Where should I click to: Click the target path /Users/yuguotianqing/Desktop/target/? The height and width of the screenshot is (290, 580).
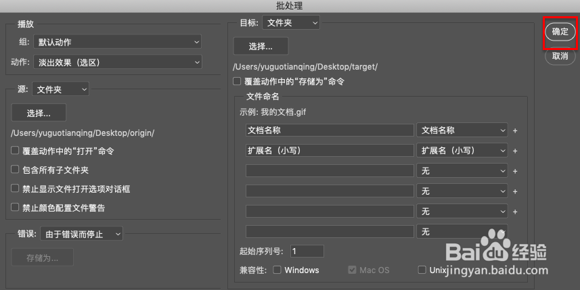pos(305,67)
